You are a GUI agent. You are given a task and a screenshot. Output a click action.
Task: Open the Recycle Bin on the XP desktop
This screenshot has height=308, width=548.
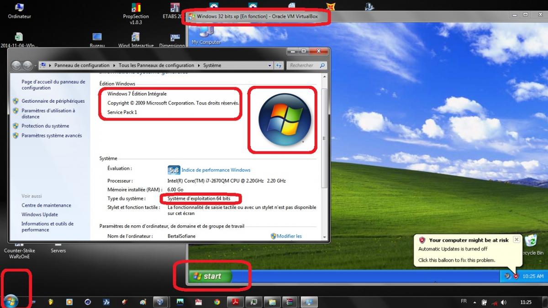532,245
